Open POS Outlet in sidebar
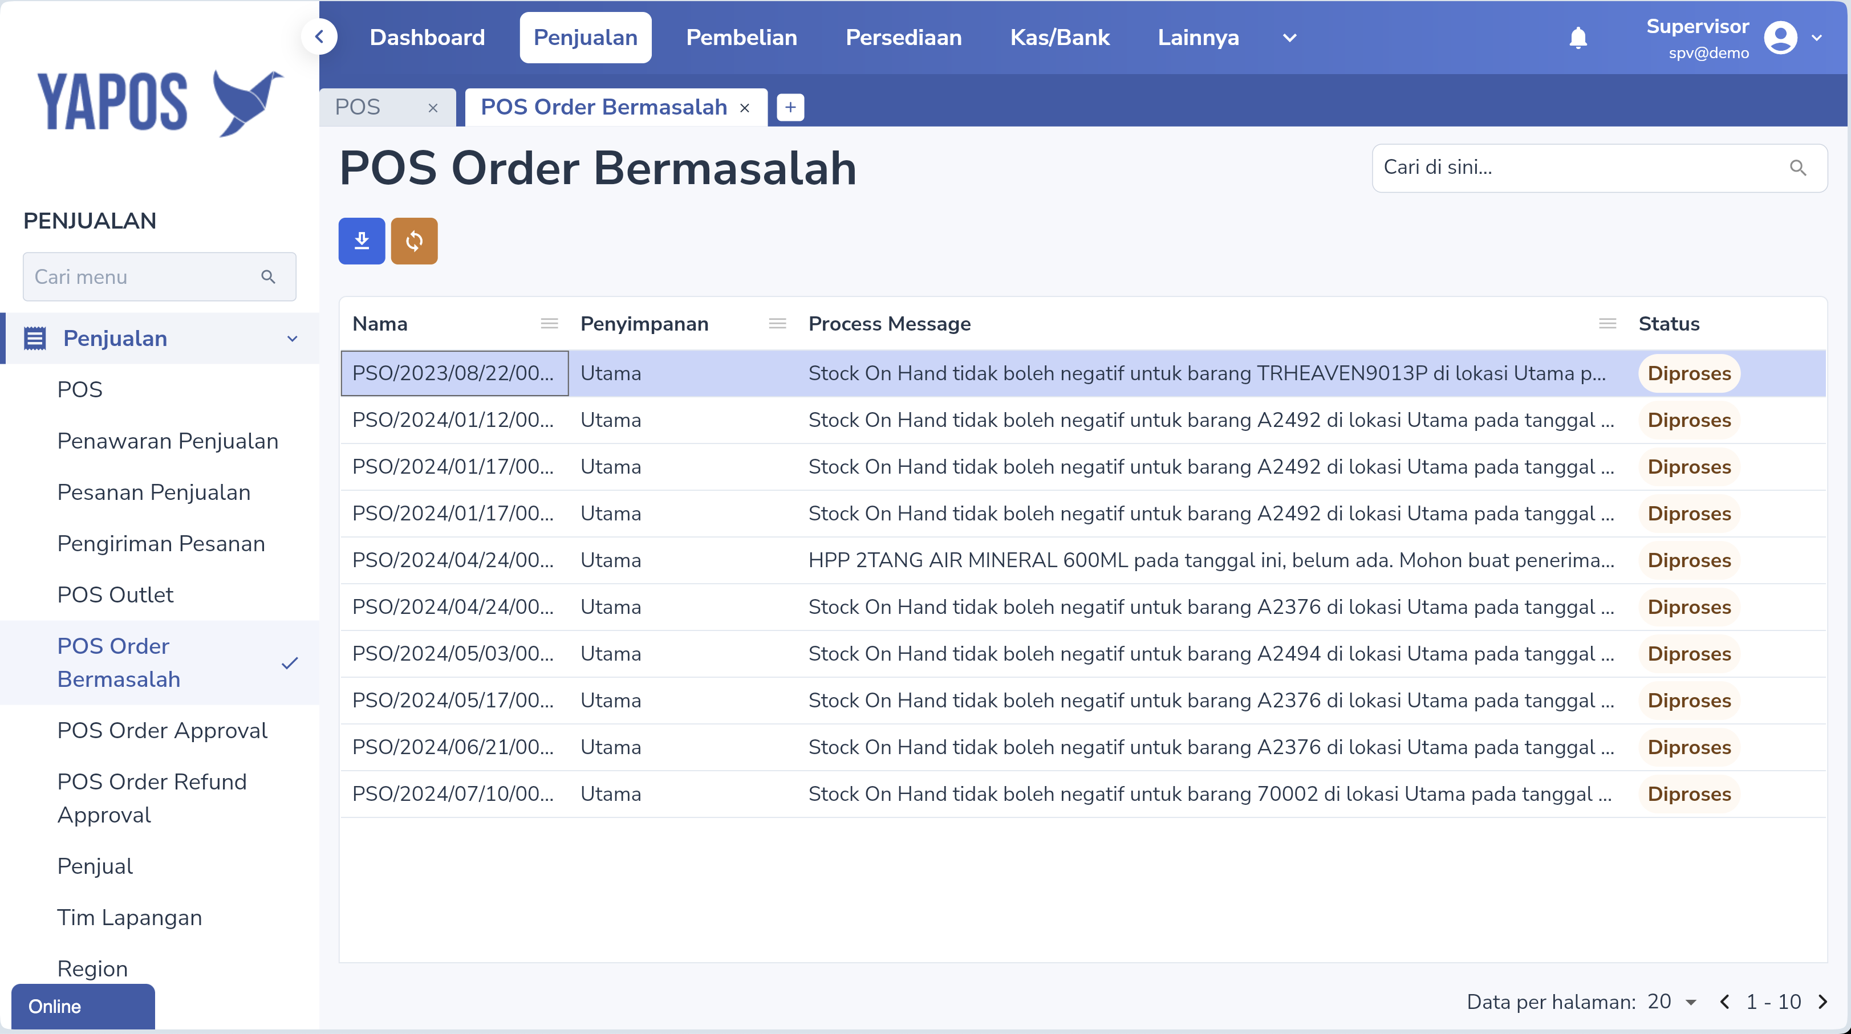 click(160, 595)
